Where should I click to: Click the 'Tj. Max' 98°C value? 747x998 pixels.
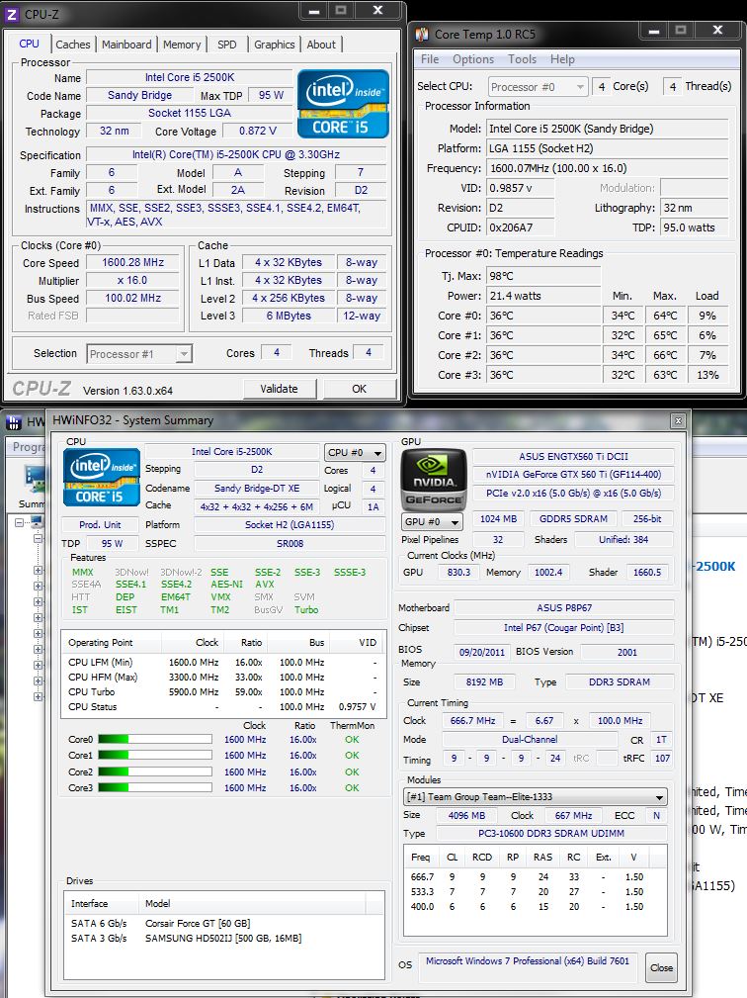[x=543, y=276]
